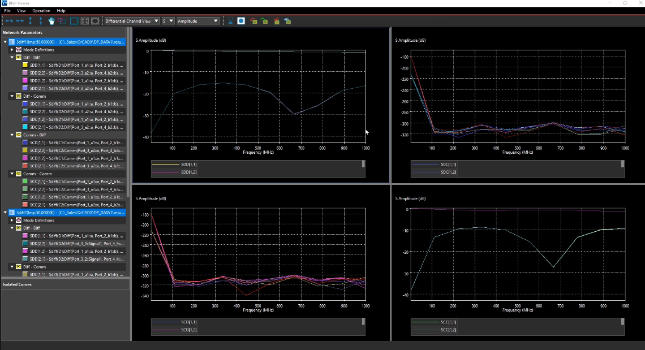Screen dimensions: 645x350
Task: Open the S parameter type dropdown
Action: (167, 21)
